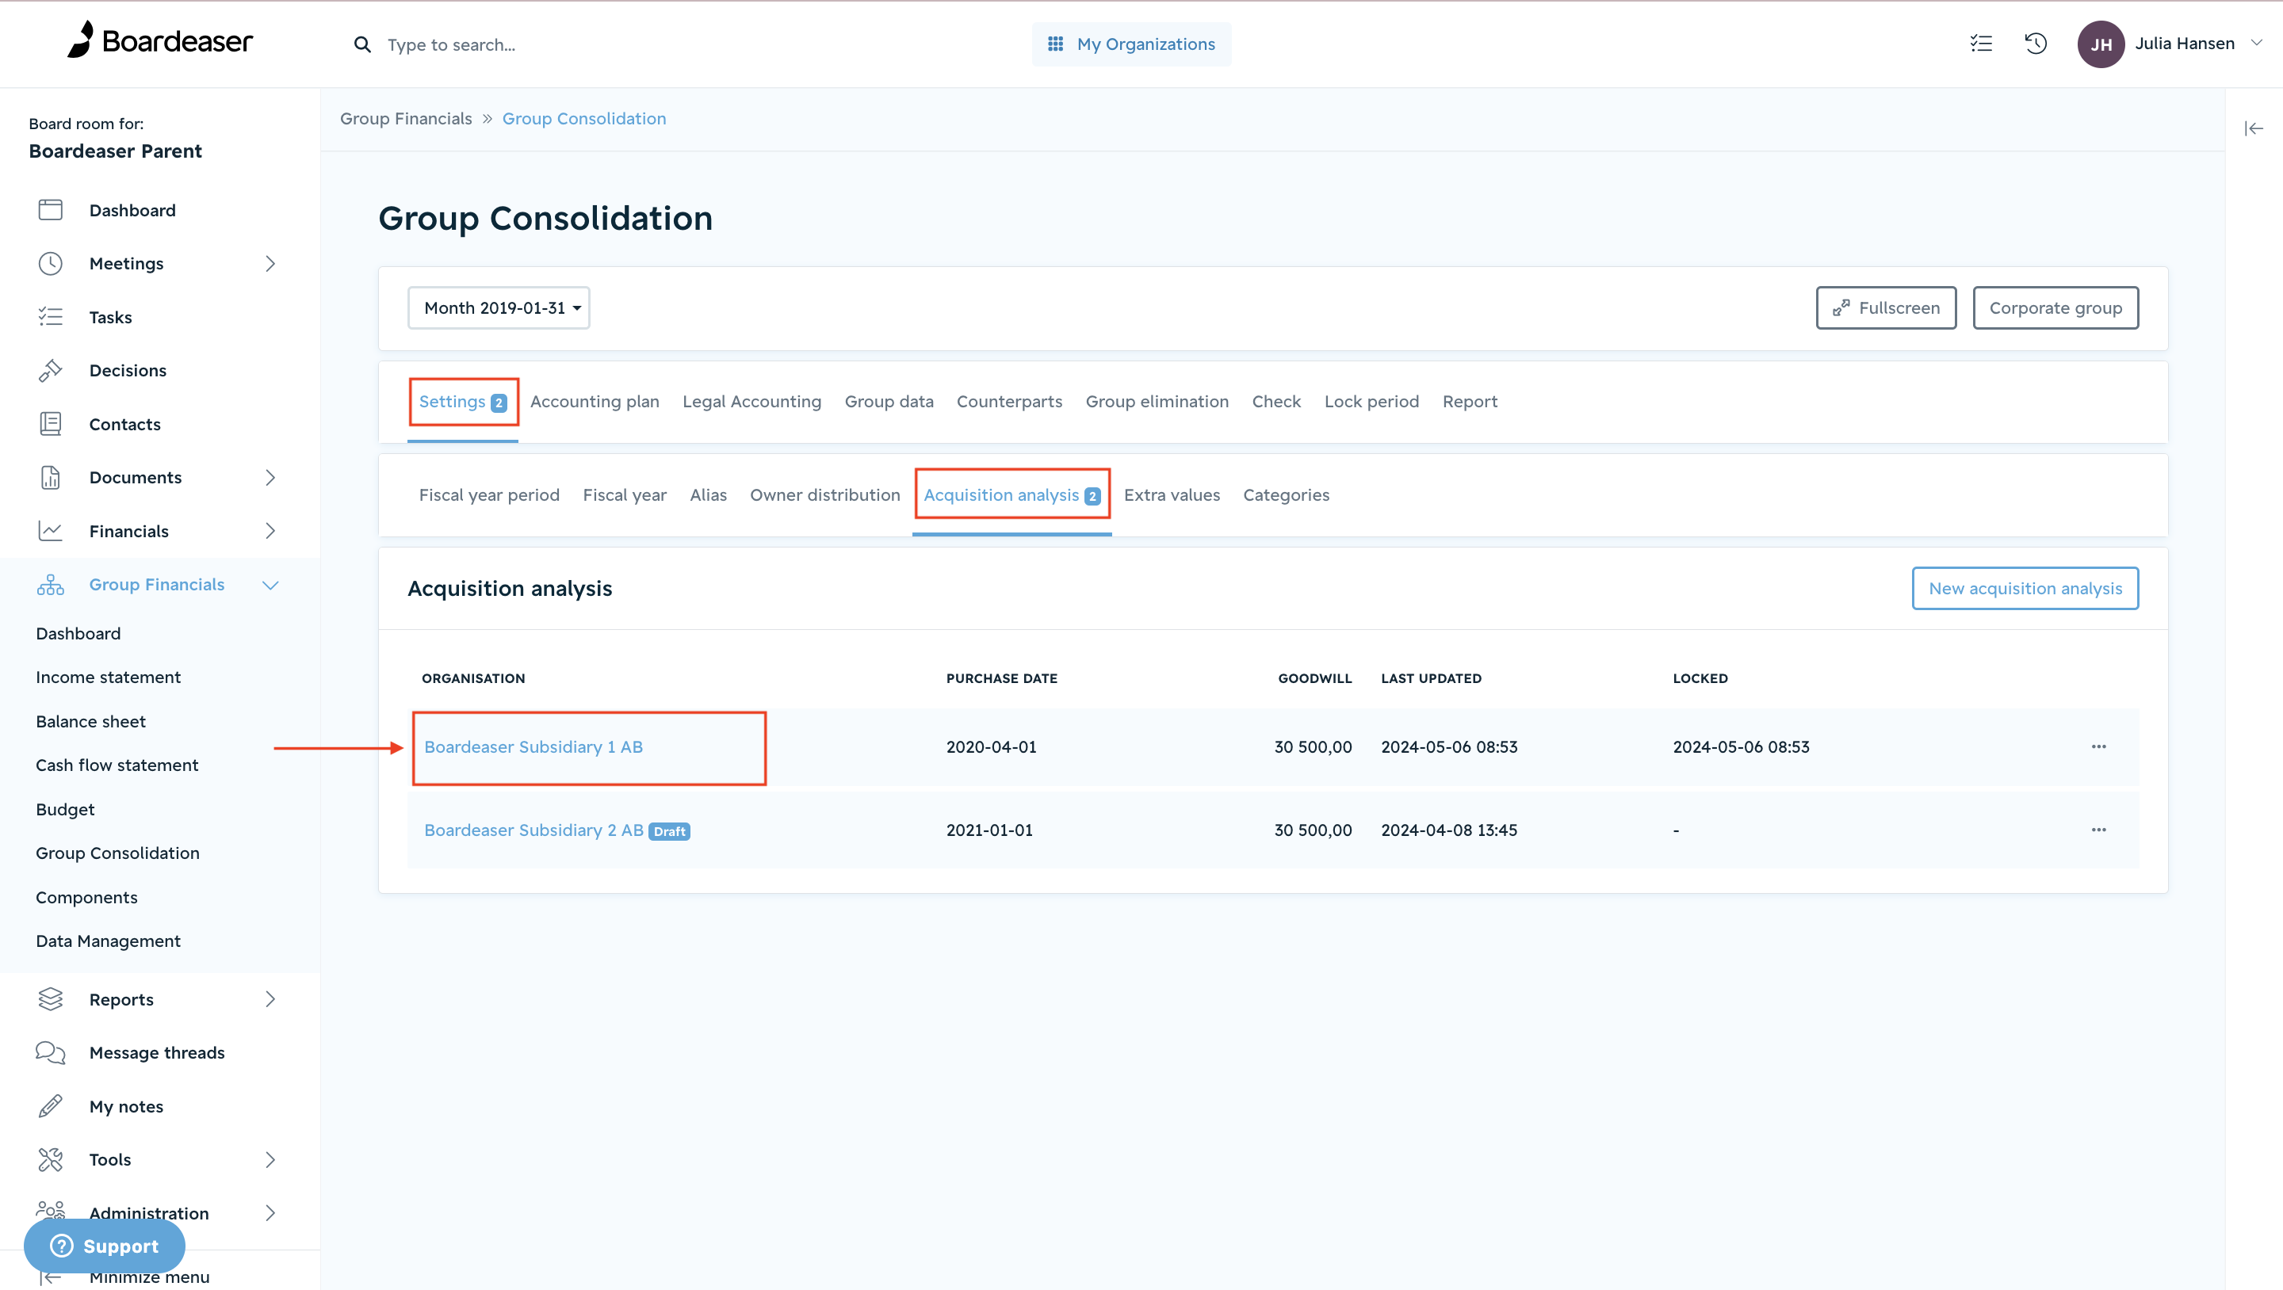
Task: Click the Decisions gavel icon in sidebar
Action: [51, 370]
